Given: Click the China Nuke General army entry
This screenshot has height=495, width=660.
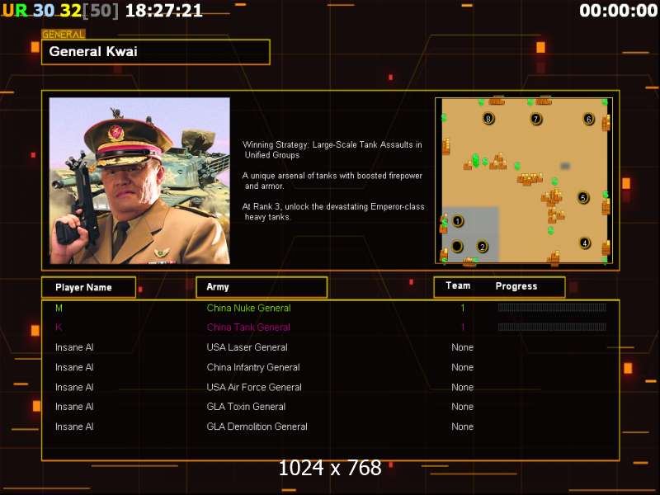Looking at the screenshot, I should coord(249,308).
